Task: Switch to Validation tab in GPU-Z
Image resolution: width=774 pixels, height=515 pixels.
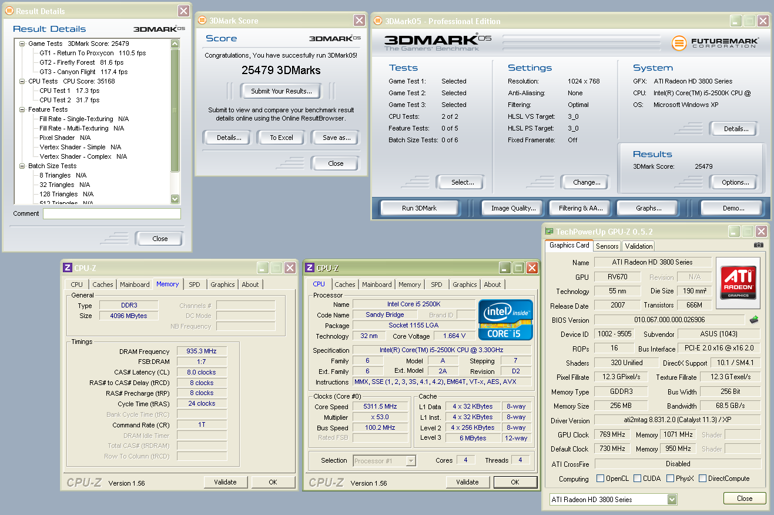Action: pos(639,246)
